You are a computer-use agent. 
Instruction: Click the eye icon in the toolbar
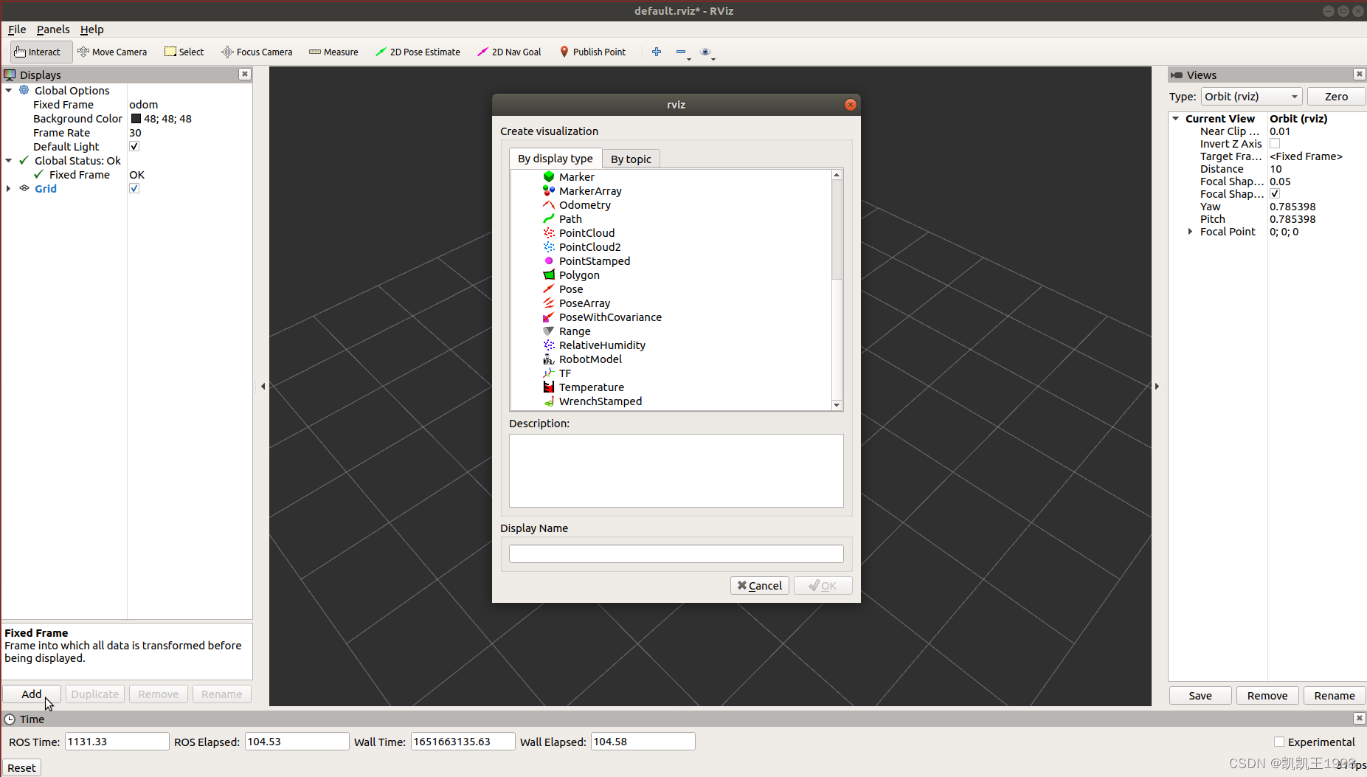coord(705,52)
